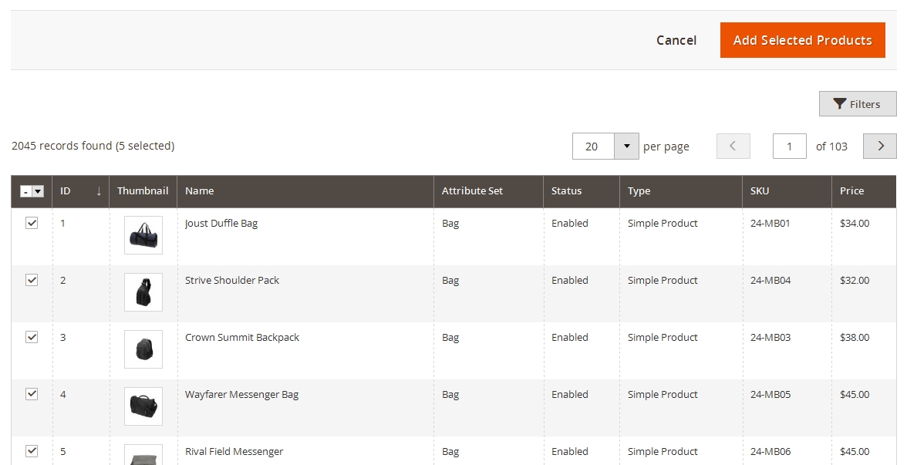This screenshot has height=465, width=907.
Task: Sort by the Price column header
Action: (x=851, y=191)
